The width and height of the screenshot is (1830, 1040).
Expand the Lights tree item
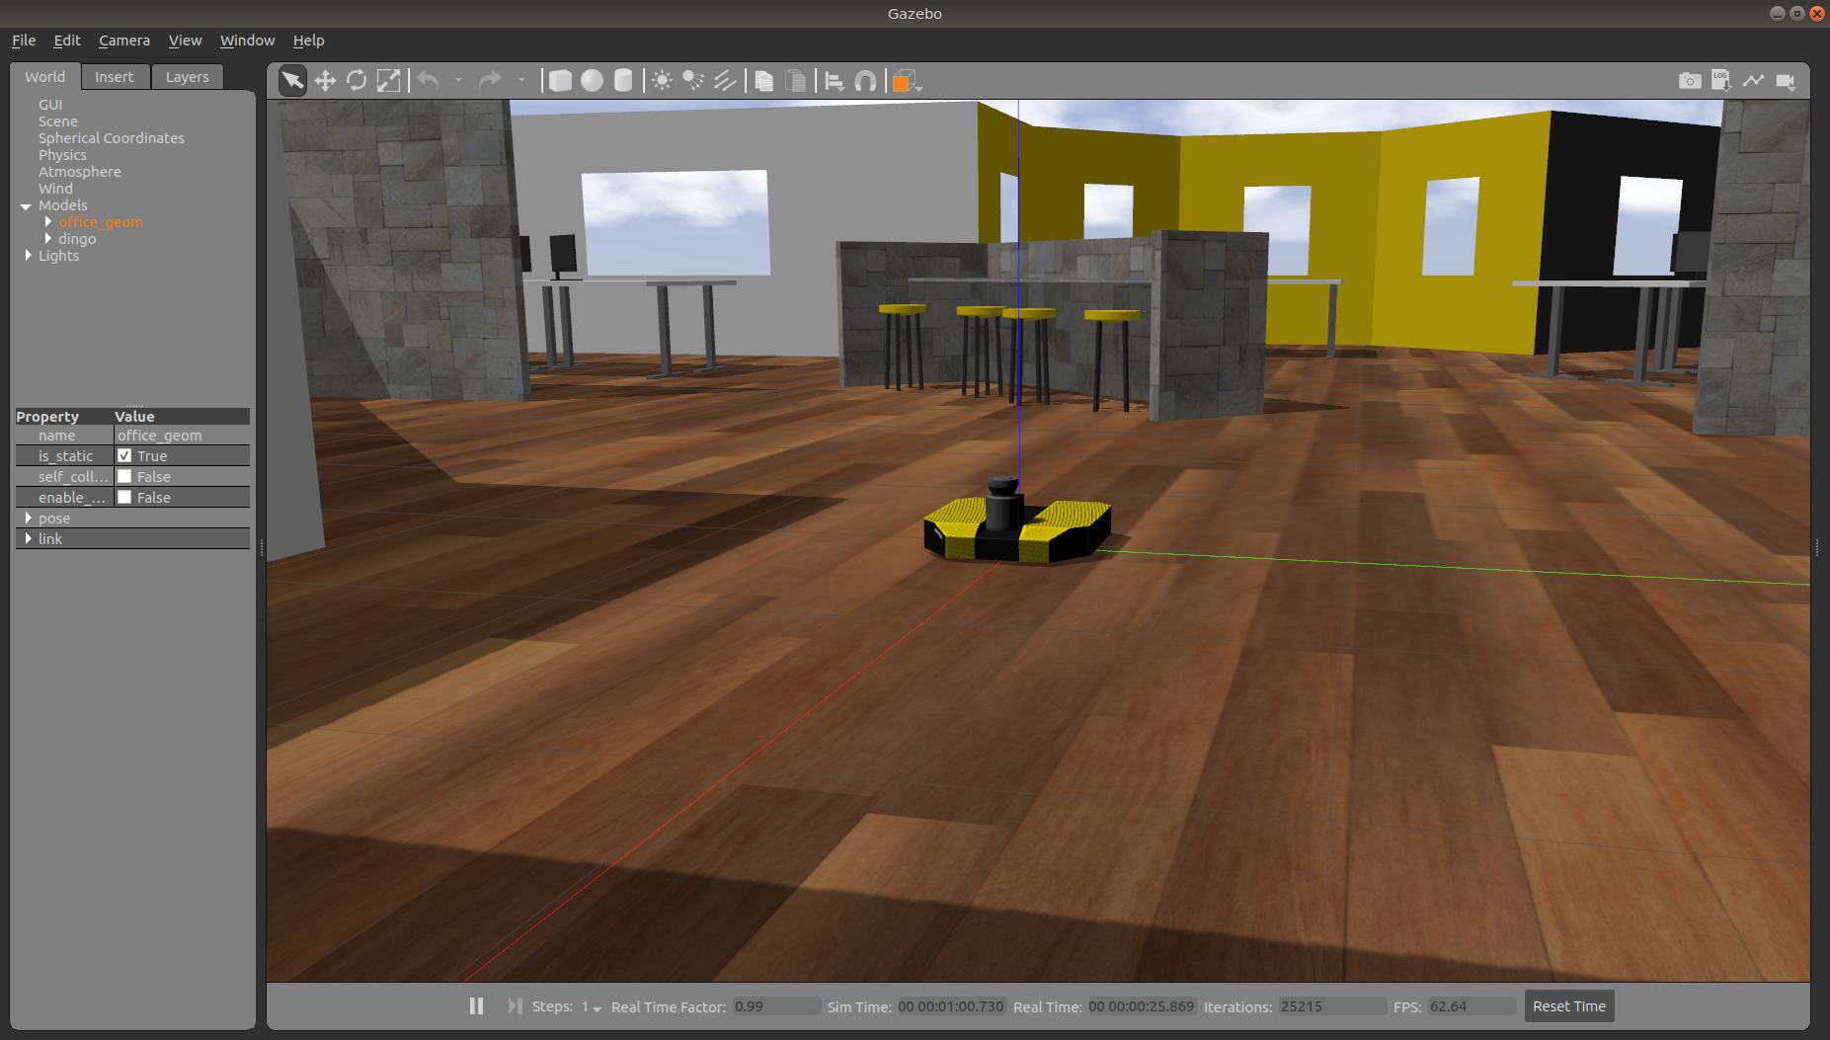coord(29,256)
